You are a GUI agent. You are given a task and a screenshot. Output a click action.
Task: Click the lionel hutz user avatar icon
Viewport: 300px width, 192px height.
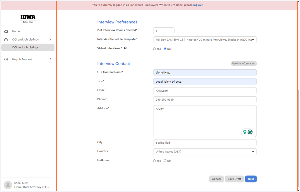8,185
